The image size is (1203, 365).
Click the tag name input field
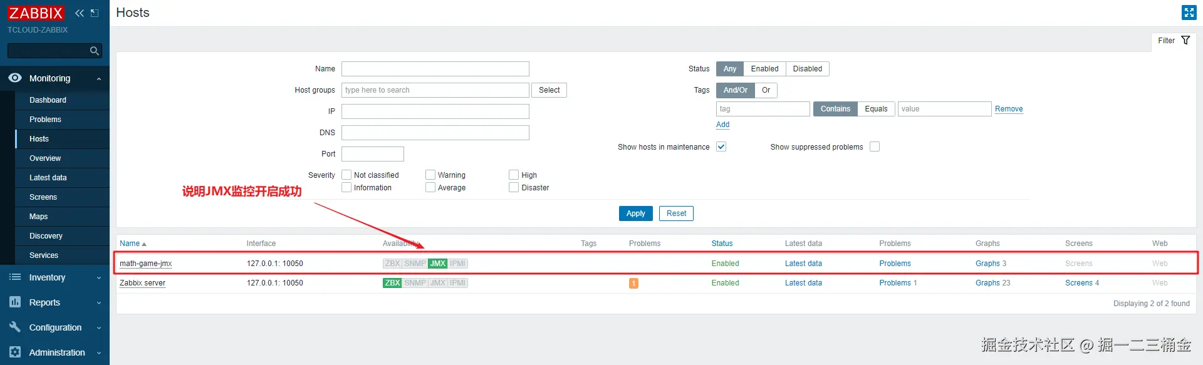[x=763, y=109]
